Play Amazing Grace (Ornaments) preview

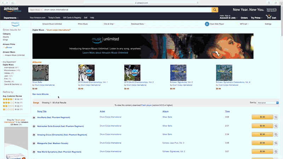[x=34, y=135]
